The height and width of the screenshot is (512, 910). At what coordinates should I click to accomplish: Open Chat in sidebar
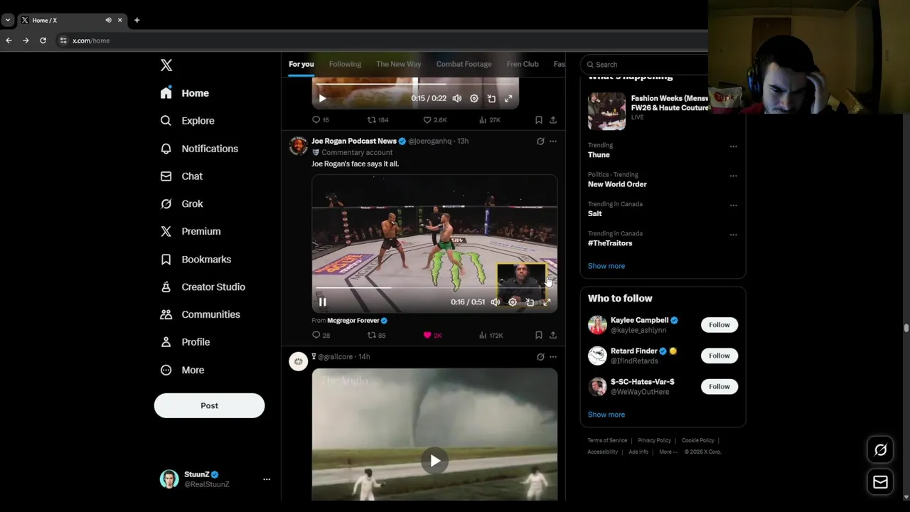[x=182, y=176]
